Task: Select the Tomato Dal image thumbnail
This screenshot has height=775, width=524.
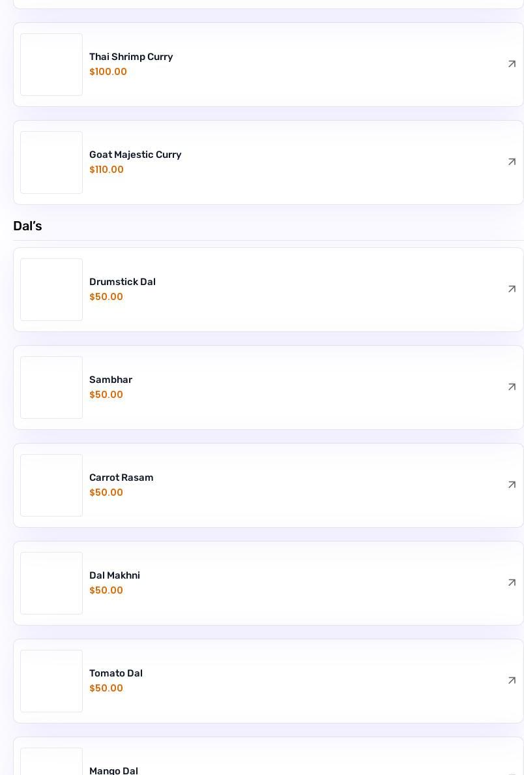Action: [51, 681]
